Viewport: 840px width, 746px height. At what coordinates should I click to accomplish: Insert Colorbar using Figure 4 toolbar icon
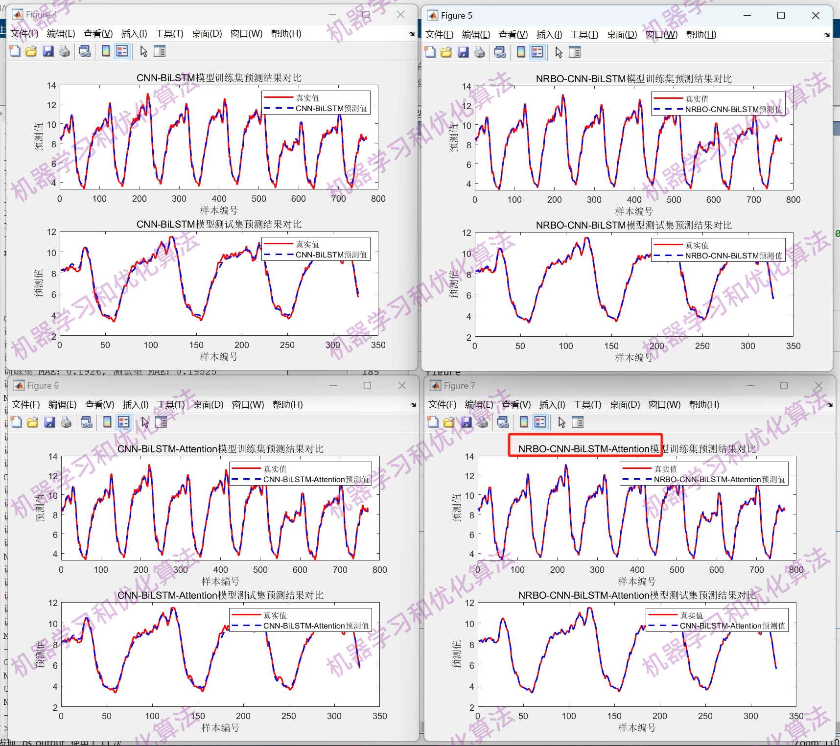[x=106, y=51]
